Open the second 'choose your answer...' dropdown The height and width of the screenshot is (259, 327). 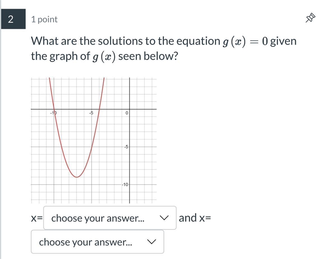click(97, 242)
